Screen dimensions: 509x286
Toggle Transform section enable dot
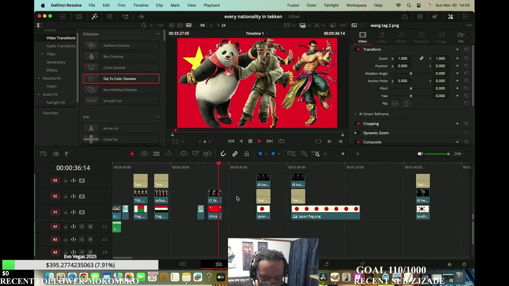click(x=358, y=50)
